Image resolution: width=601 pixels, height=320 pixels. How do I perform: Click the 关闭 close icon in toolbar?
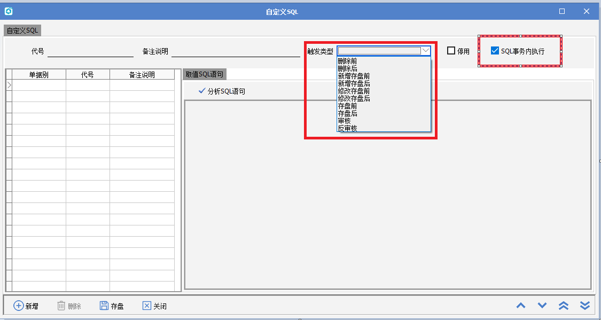pyautogui.click(x=147, y=306)
